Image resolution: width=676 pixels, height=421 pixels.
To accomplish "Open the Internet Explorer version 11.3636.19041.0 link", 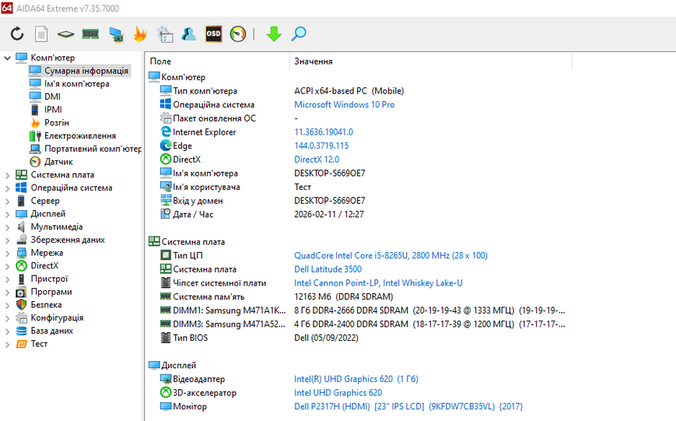I will (x=324, y=132).
